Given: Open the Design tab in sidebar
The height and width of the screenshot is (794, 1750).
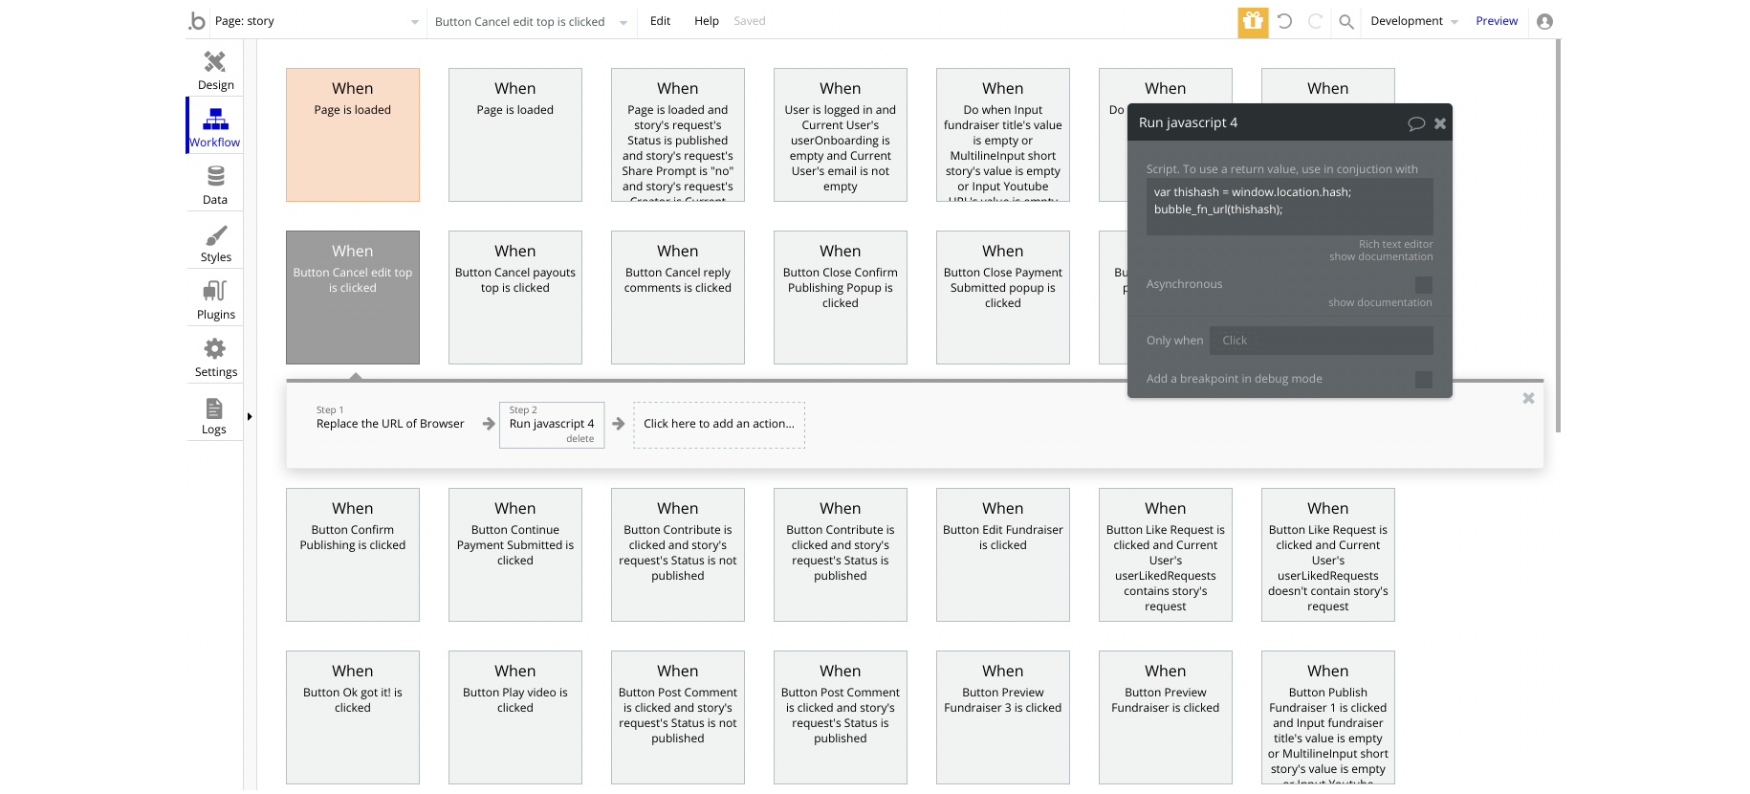Looking at the screenshot, I should coord(215,70).
